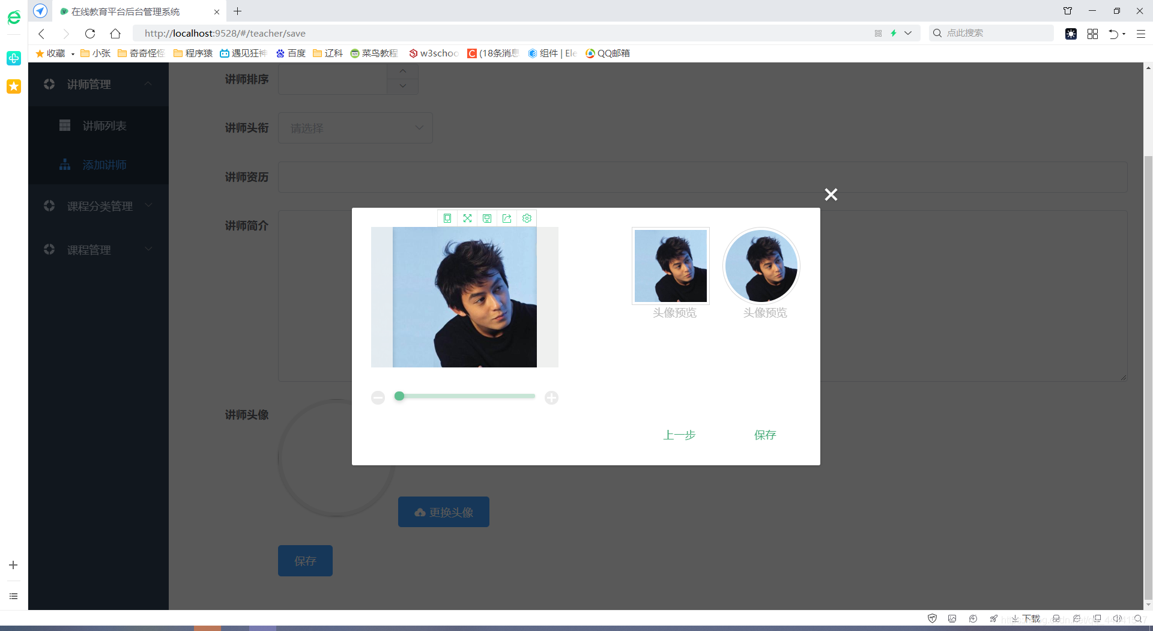
Task: Click the zoom slider handle in the cropper
Action: [399, 396]
